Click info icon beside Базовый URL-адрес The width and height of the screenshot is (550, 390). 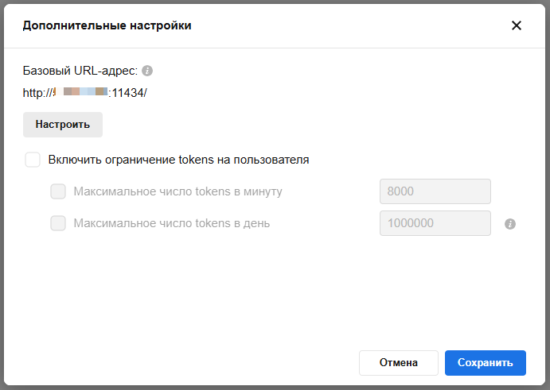pyautogui.click(x=147, y=70)
